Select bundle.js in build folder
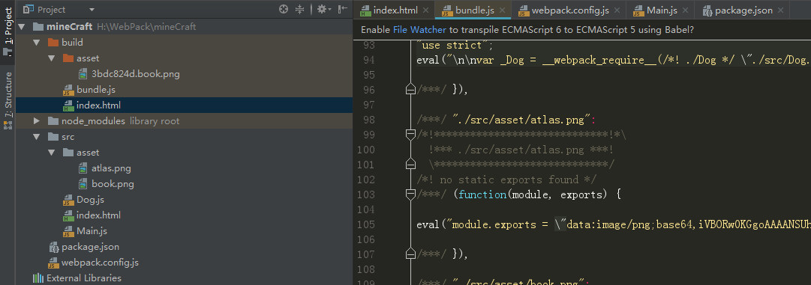 (x=96, y=90)
